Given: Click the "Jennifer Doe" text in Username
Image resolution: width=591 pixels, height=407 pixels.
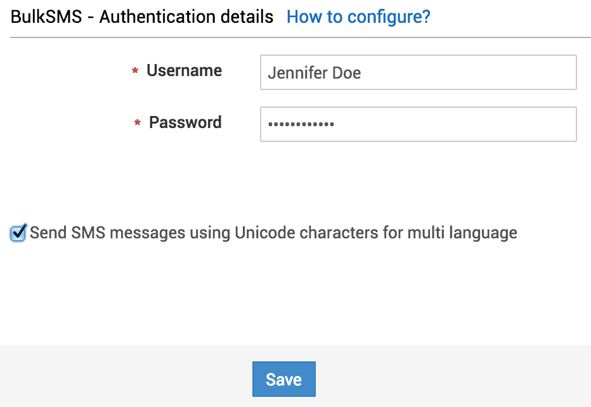Looking at the screenshot, I should (x=314, y=73).
